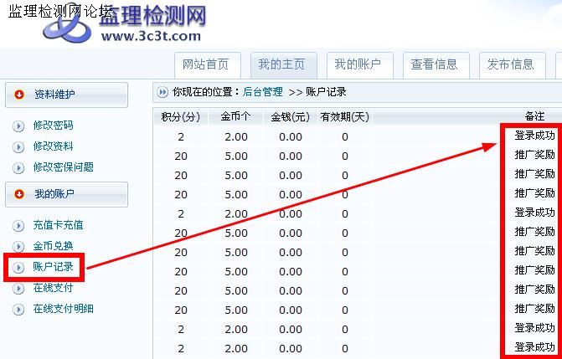
Task: Click arrow icon beside 修改资料
Action: point(18,147)
